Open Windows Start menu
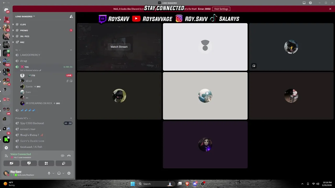335x188 pixels. point(133,184)
